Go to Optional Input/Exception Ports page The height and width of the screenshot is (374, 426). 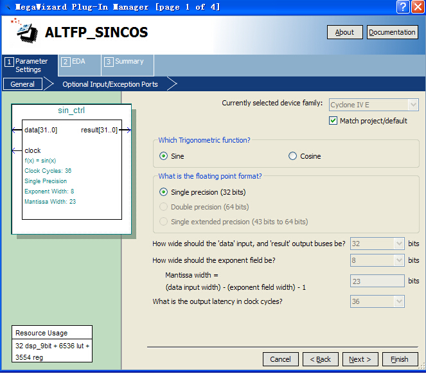click(110, 84)
